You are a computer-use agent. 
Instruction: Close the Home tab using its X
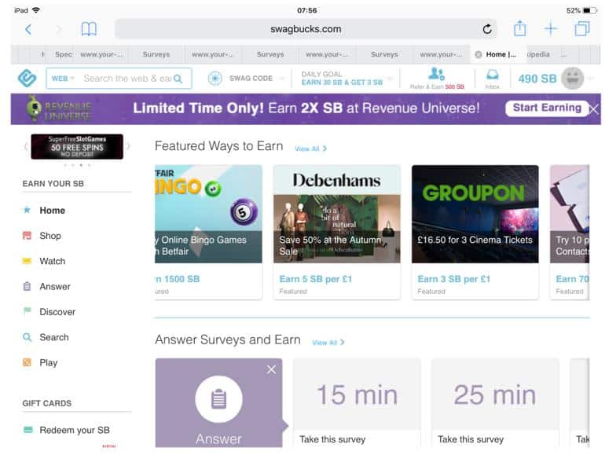[x=479, y=54]
